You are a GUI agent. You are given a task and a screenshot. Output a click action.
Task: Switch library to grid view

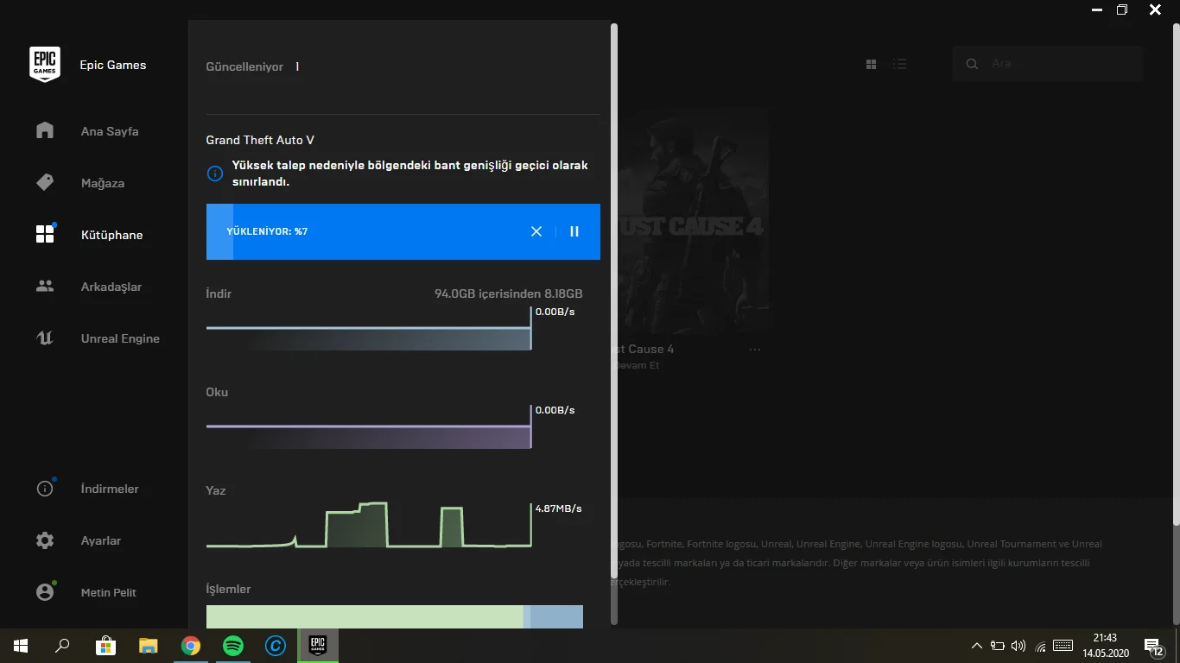[x=871, y=64]
